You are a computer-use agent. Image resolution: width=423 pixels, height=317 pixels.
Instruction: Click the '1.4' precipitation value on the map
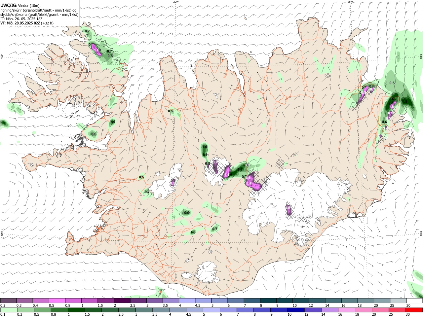112,122
